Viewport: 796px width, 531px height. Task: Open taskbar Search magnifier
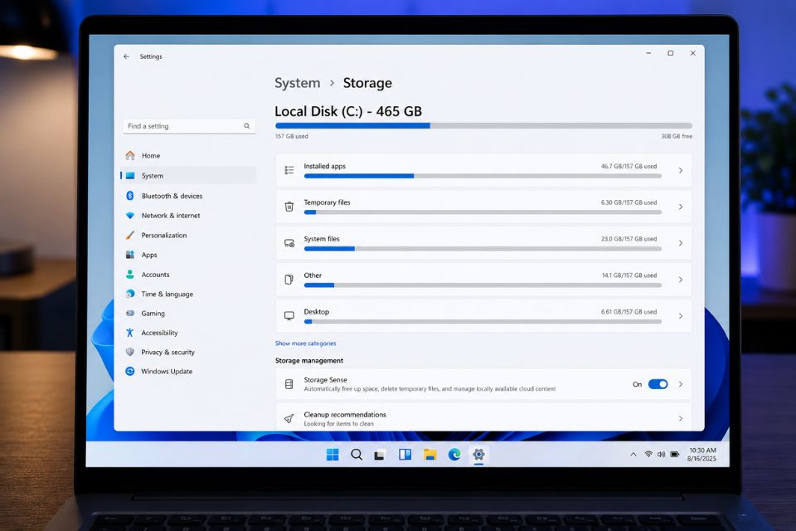point(357,455)
